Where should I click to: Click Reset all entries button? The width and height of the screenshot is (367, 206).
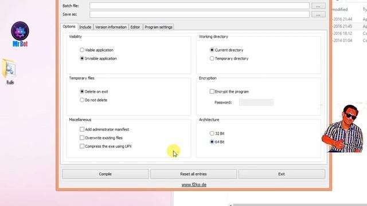(193, 174)
